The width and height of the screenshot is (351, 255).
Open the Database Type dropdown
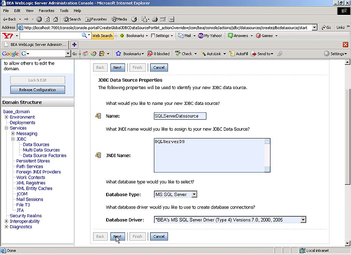point(194,194)
